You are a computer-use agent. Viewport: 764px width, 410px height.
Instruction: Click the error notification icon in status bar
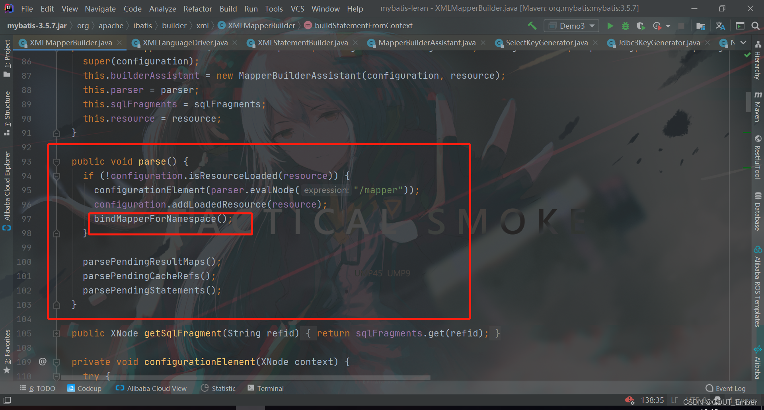pyautogui.click(x=630, y=400)
